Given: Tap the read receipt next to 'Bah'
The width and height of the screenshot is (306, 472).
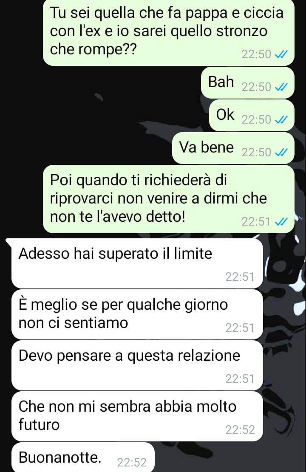Looking at the screenshot, I should (x=281, y=87).
